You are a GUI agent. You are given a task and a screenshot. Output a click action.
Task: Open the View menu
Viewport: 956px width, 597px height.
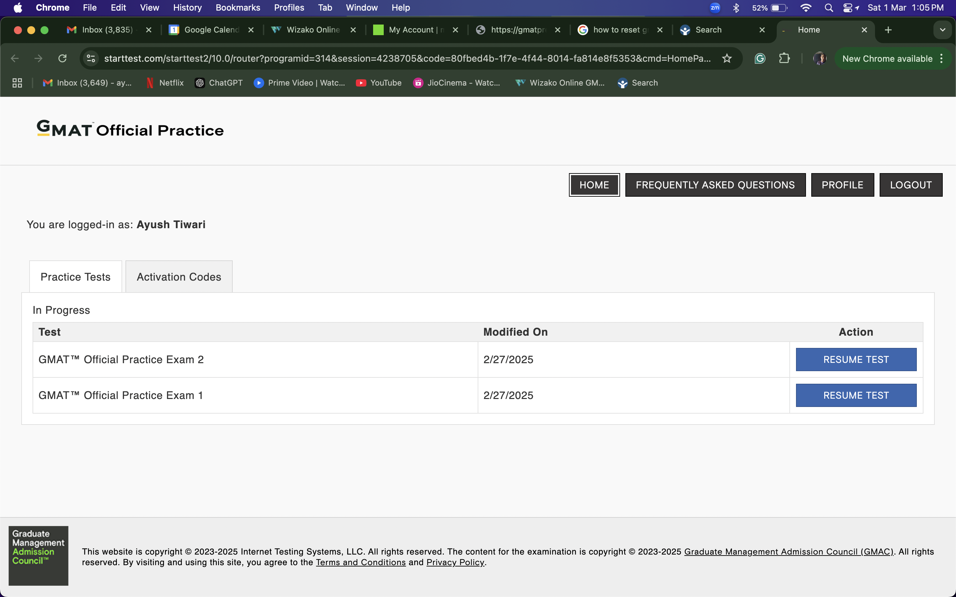pos(149,8)
